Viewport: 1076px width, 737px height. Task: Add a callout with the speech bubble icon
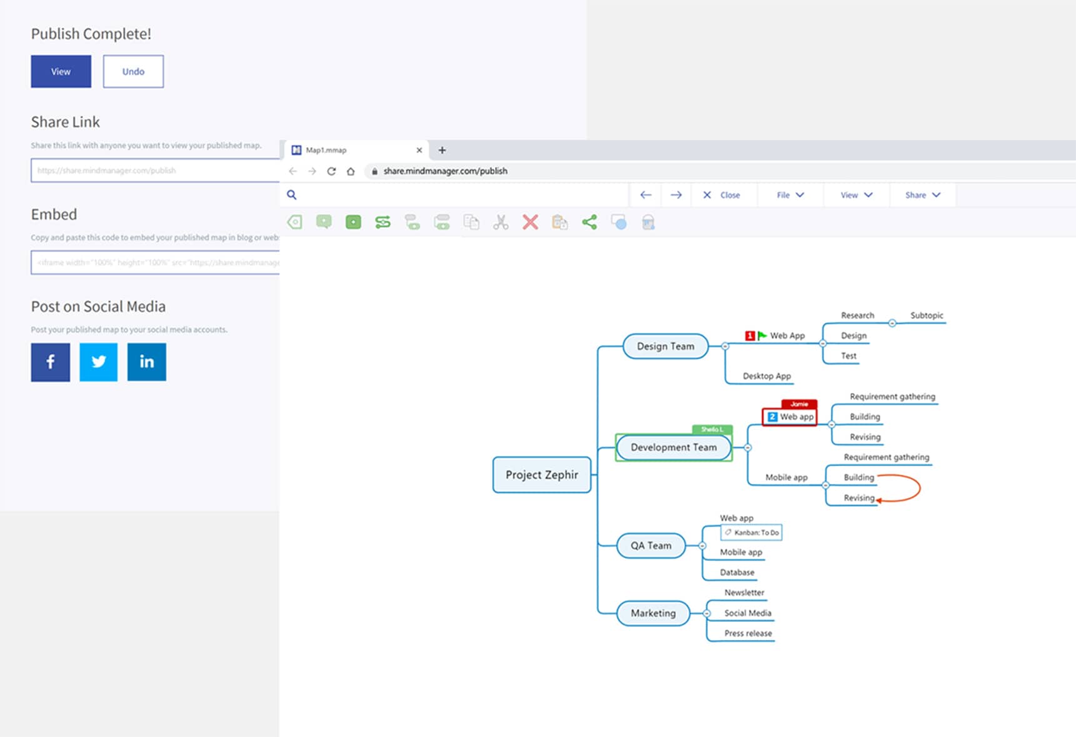324,222
